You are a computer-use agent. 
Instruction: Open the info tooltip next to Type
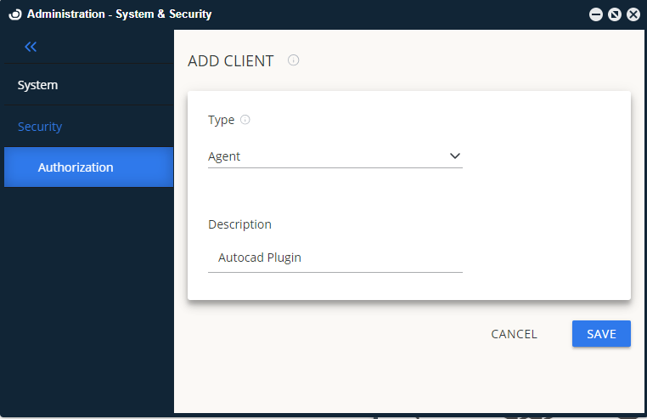point(245,120)
